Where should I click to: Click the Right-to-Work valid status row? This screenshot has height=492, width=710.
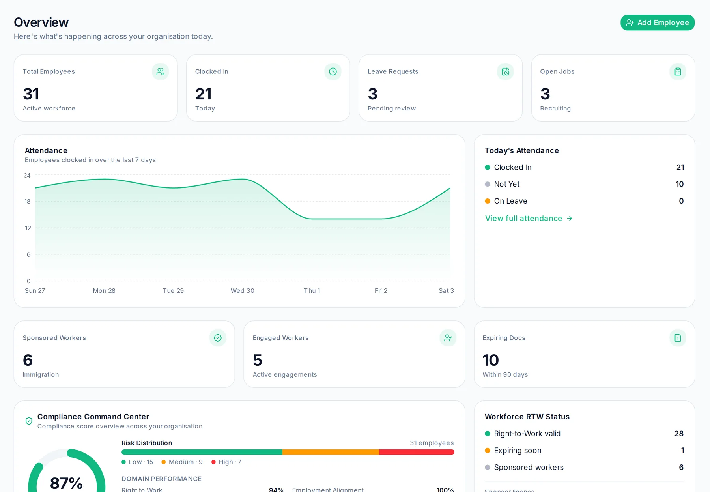[x=584, y=434]
